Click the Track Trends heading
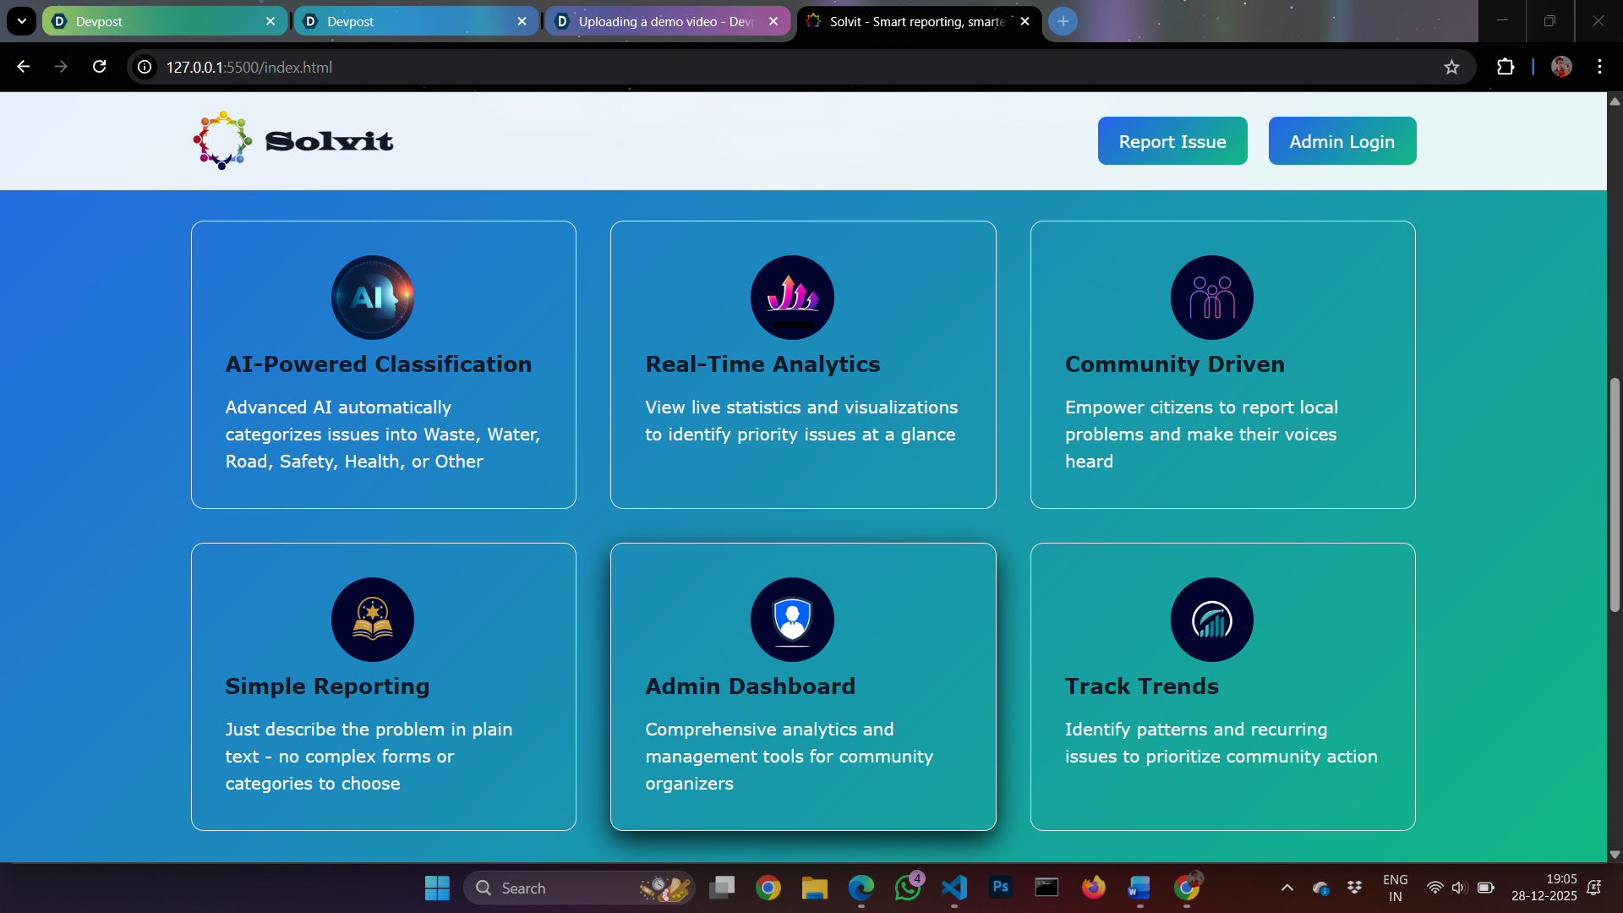The height and width of the screenshot is (913, 1623). pos(1142,686)
